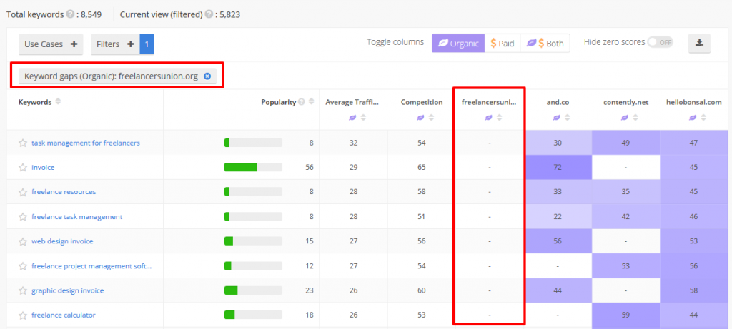Toggle Hide zero scores switch
732x329 pixels.
(660, 42)
